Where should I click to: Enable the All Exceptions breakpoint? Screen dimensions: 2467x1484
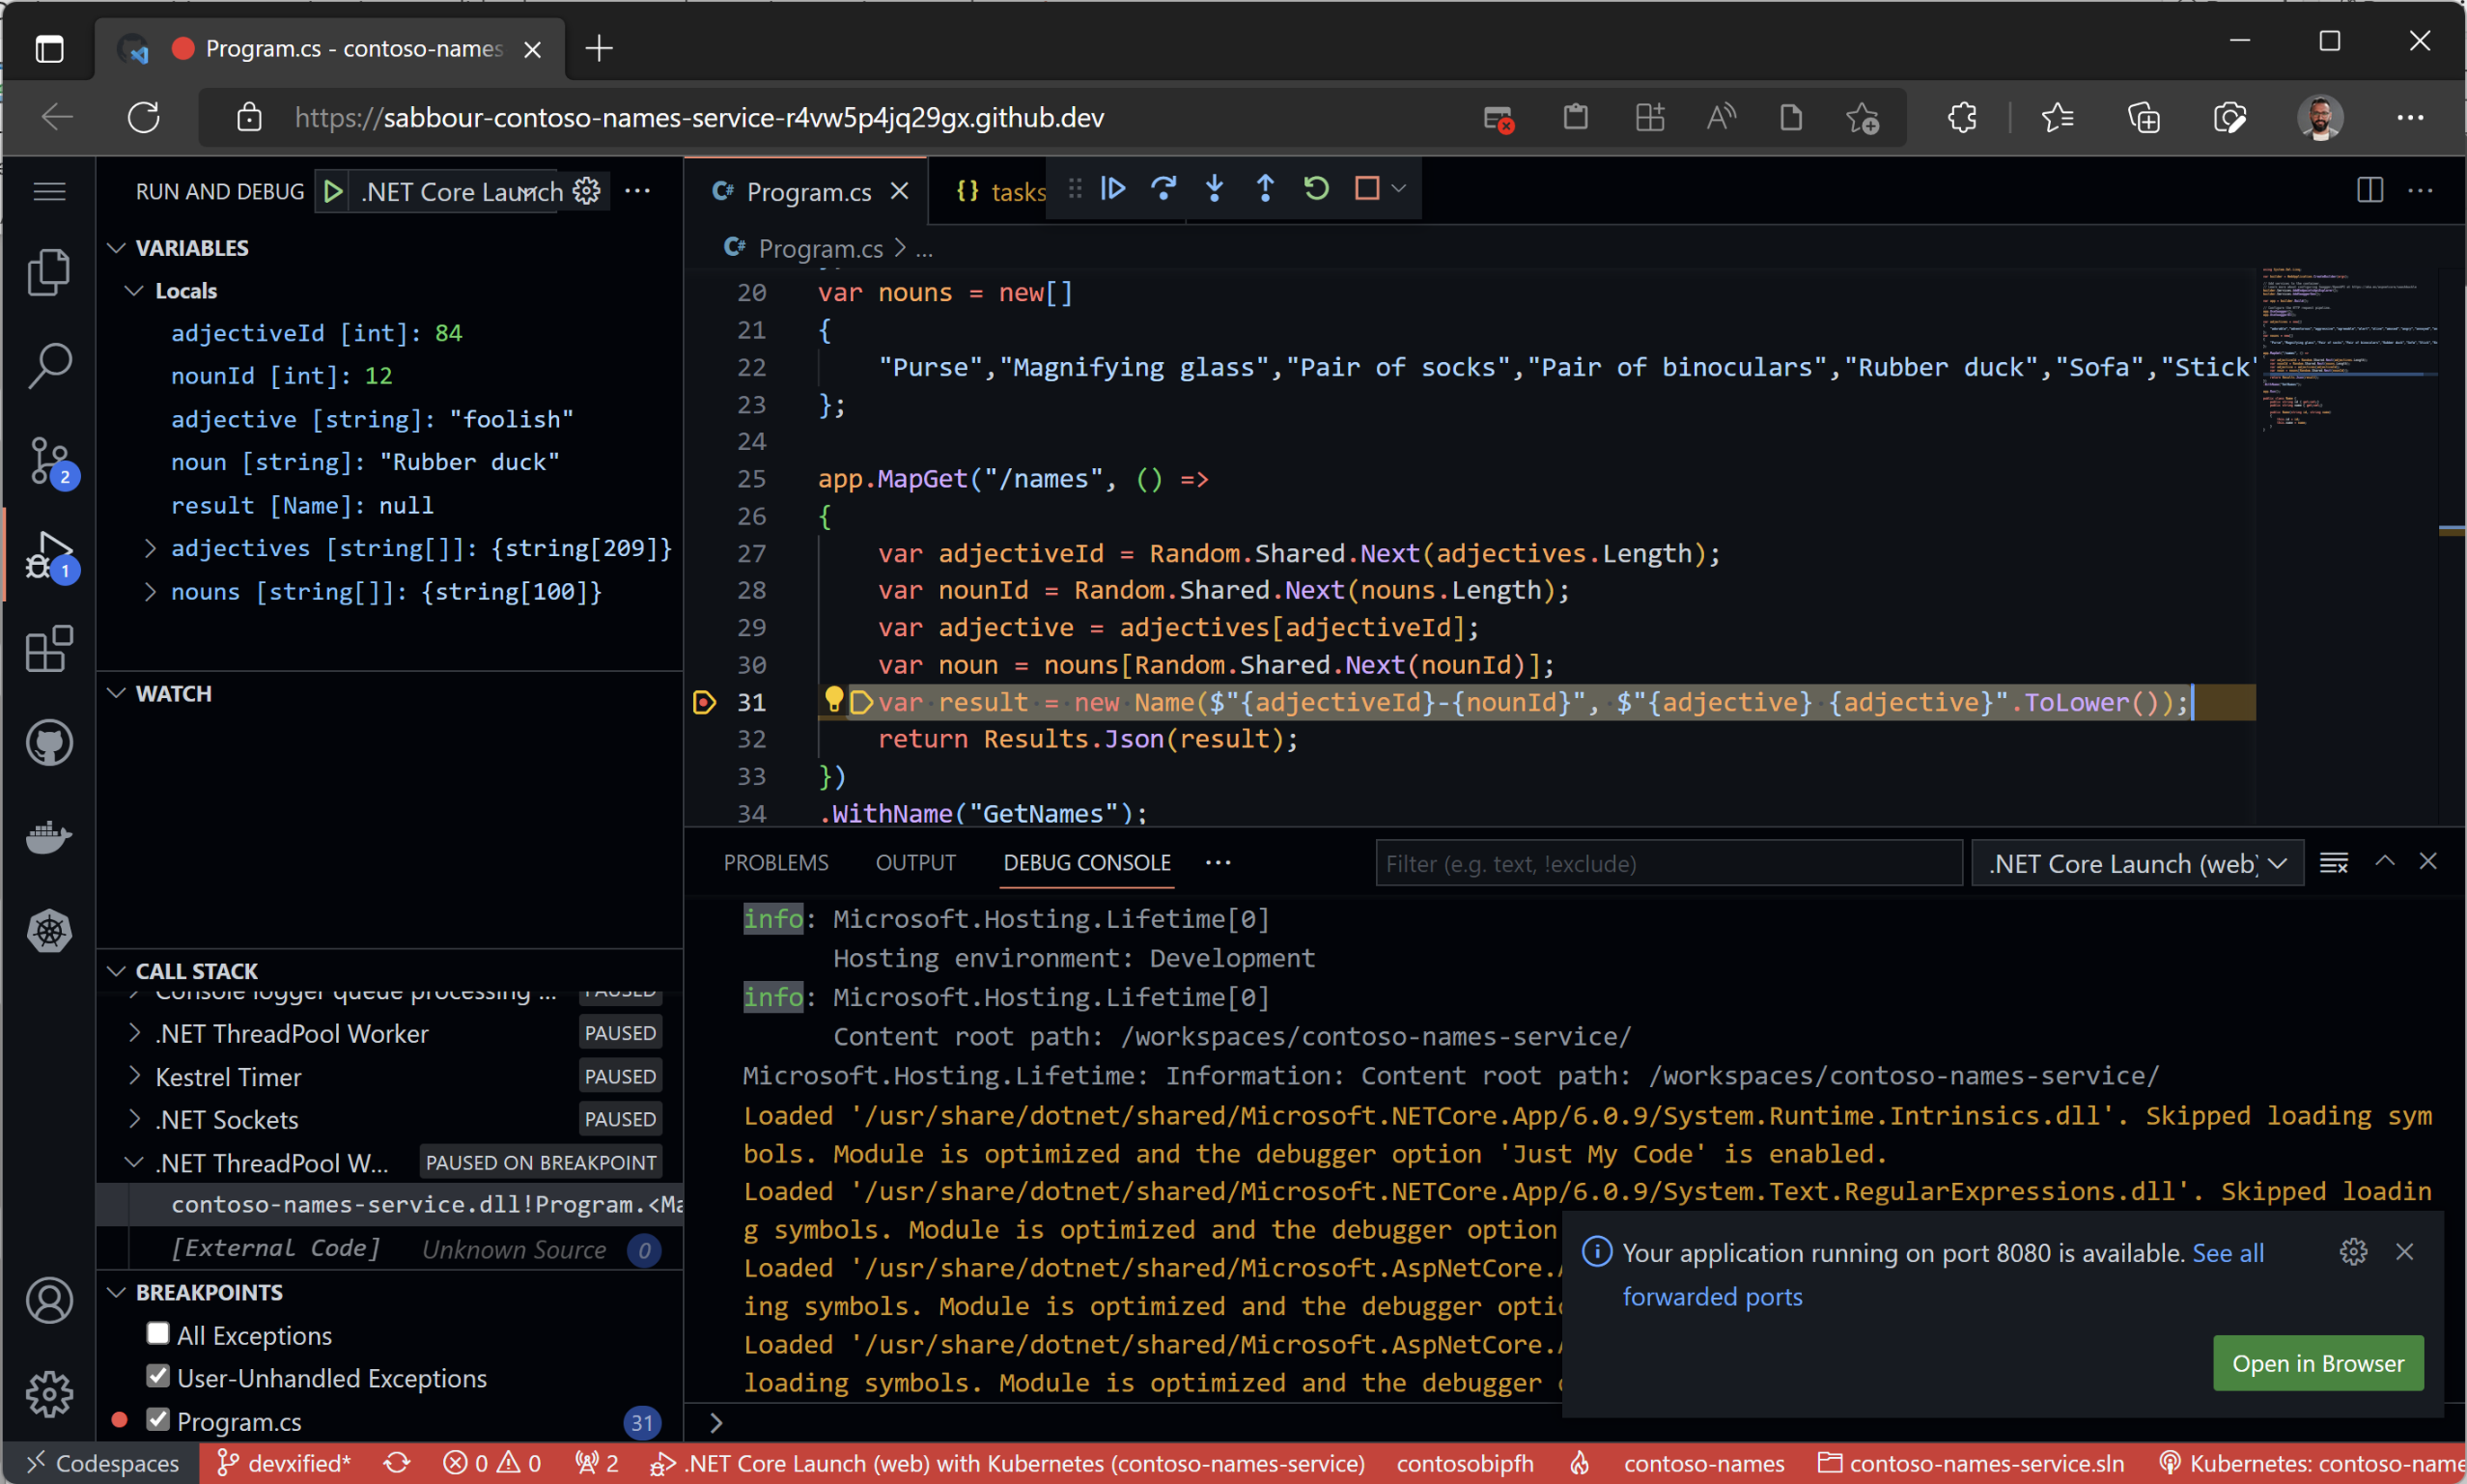pos(158,1334)
